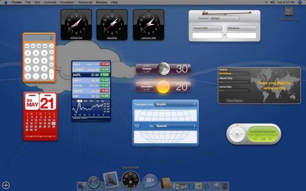Toggle the INDU red change badge
The image size is (306, 191).
[x=105, y=64]
